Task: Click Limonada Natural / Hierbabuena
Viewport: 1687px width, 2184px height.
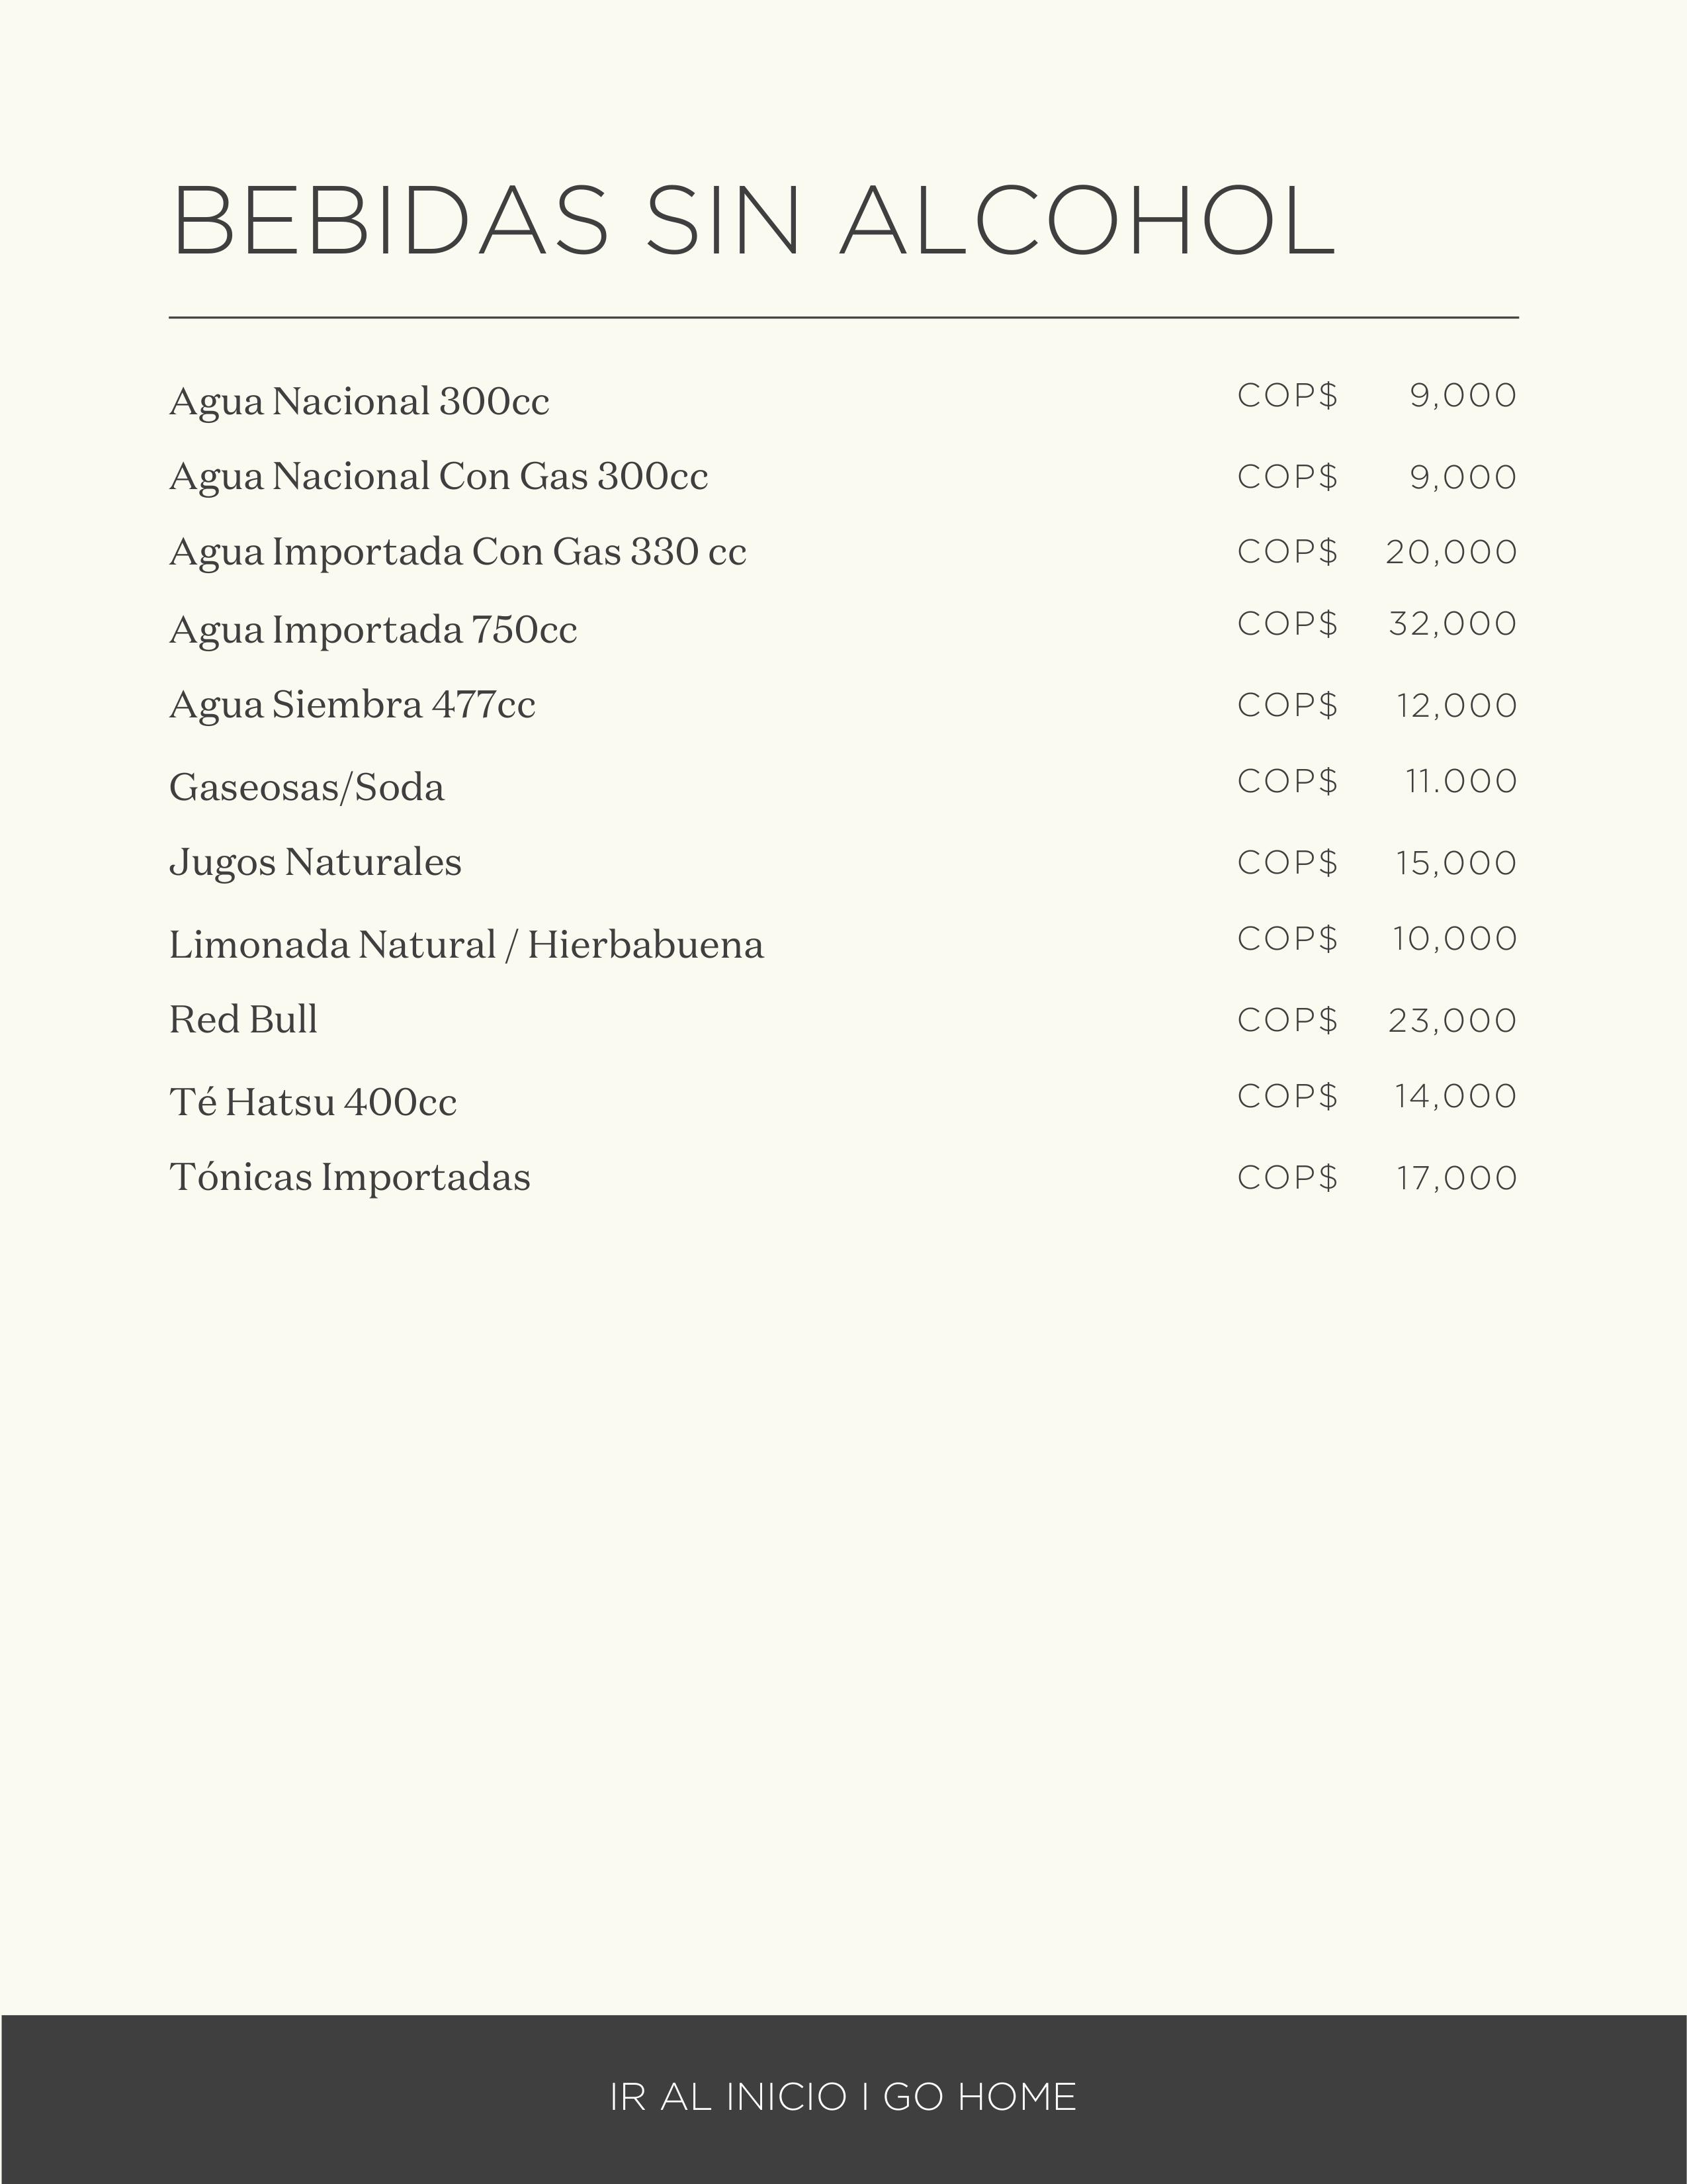Action: click(x=466, y=945)
